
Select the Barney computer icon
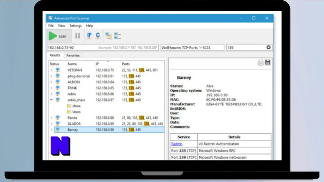point(58,130)
